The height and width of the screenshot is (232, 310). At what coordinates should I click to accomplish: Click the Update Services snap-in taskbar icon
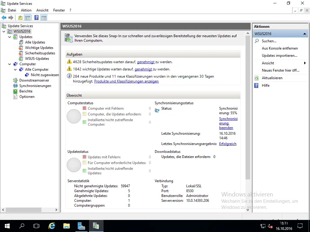point(96,226)
